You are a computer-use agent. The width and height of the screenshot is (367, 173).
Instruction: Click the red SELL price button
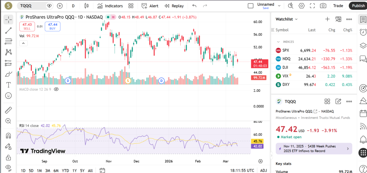point(27,26)
